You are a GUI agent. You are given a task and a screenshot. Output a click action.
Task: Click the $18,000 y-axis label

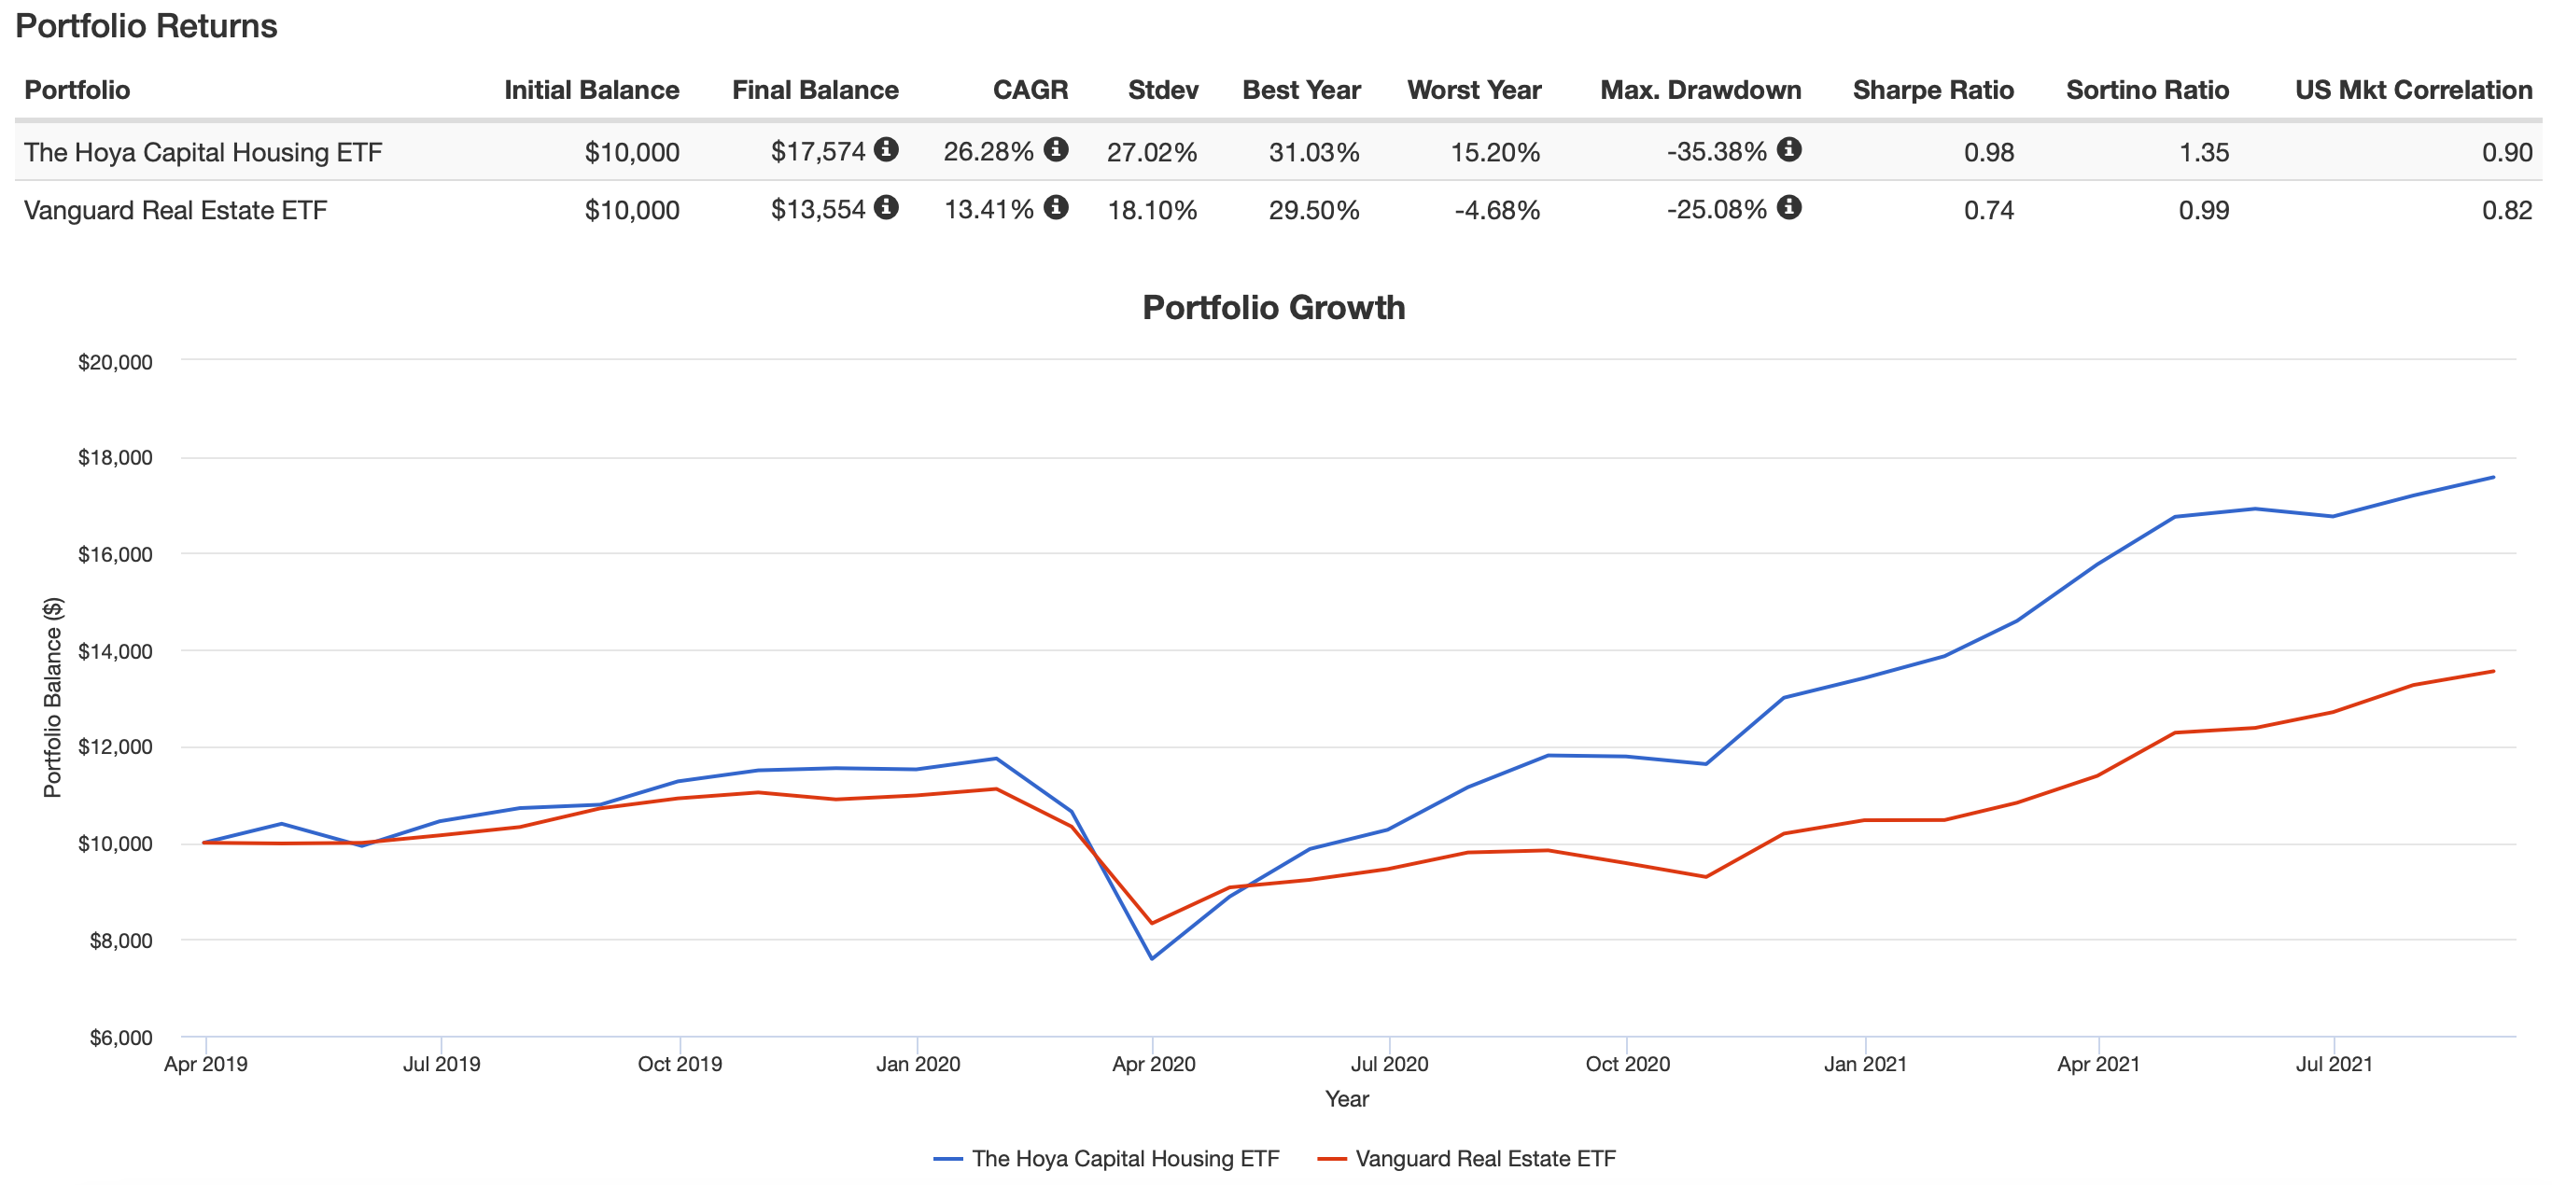[116, 457]
